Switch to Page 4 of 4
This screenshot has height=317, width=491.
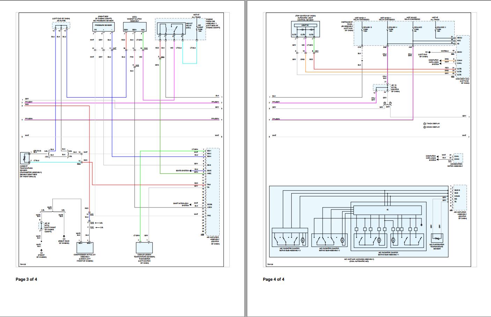(273, 279)
